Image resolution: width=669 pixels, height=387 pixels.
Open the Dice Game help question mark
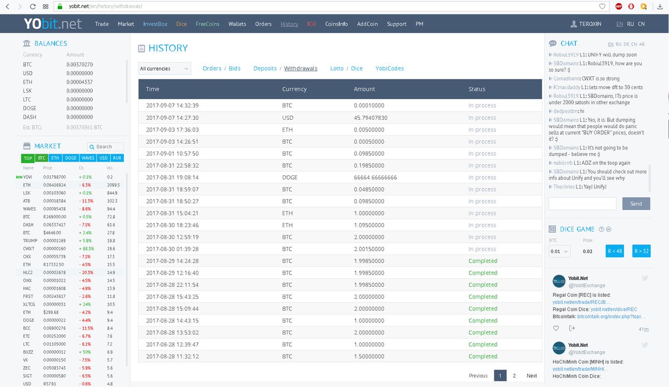pyautogui.click(x=602, y=229)
